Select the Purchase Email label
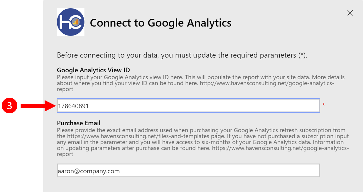Image resolution: width=363 pixels, height=192 pixels. (x=79, y=123)
